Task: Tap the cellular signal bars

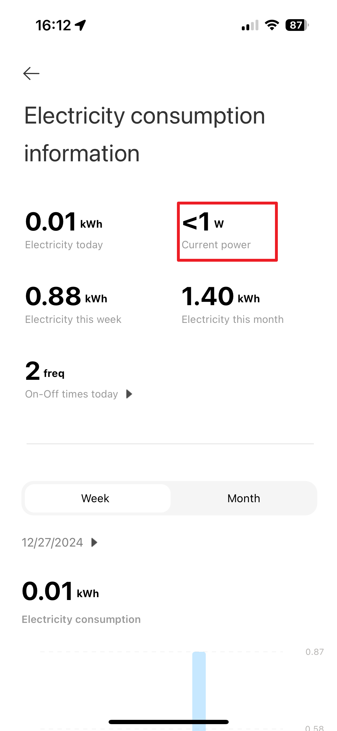Action: pyautogui.click(x=250, y=25)
